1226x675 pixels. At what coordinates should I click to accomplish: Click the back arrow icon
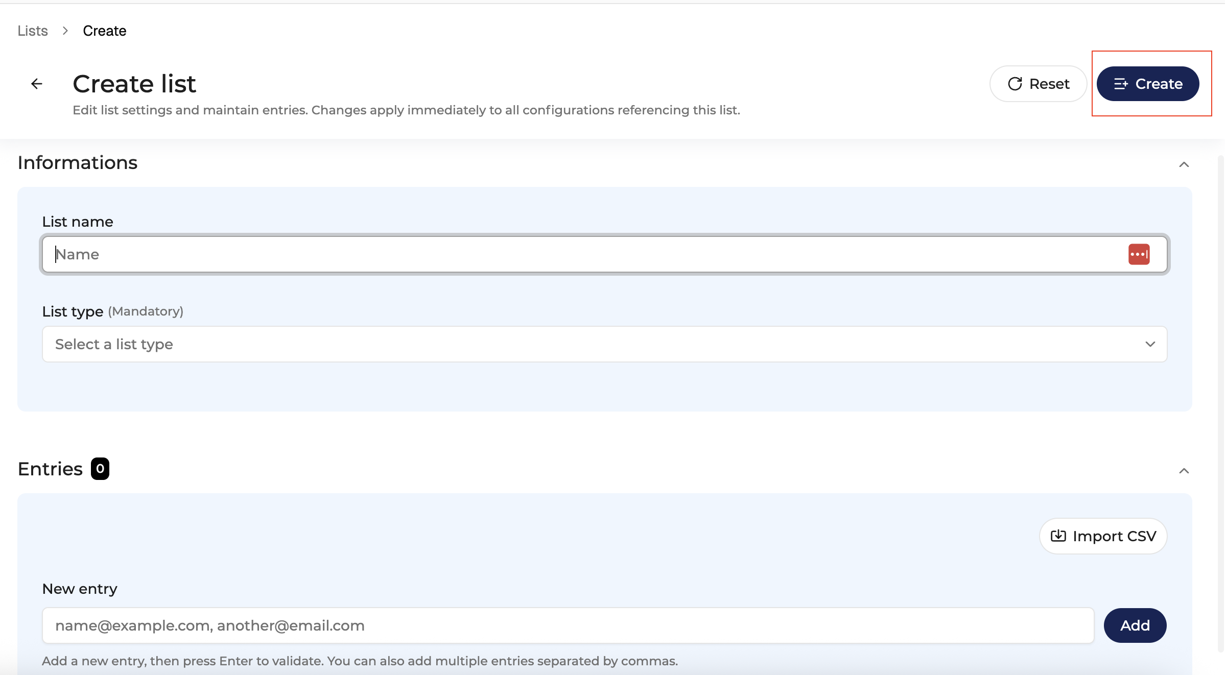pyautogui.click(x=36, y=84)
